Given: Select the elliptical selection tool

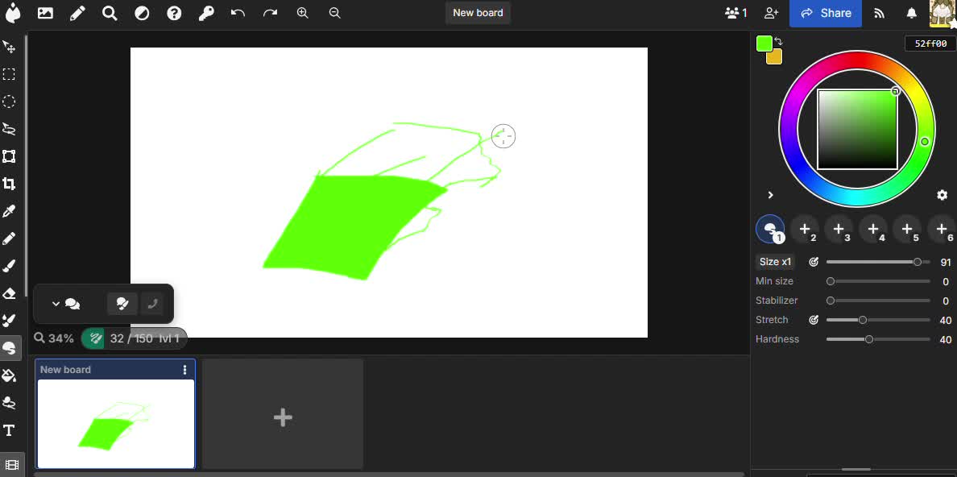Looking at the screenshot, I should pos(9,102).
